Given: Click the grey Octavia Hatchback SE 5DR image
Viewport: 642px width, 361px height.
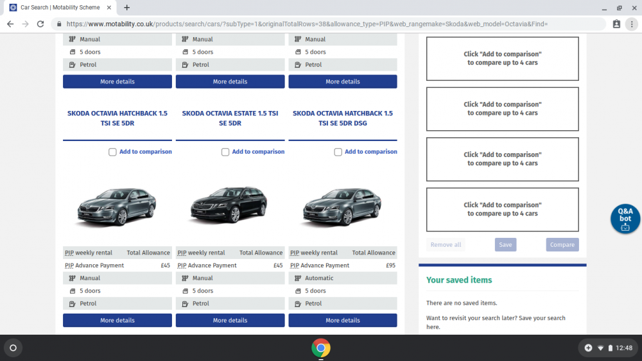Looking at the screenshot, I should click(117, 206).
